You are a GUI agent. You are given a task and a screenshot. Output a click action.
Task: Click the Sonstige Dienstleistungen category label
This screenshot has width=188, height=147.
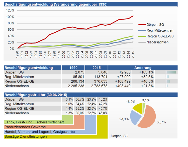tap(26, 136)
